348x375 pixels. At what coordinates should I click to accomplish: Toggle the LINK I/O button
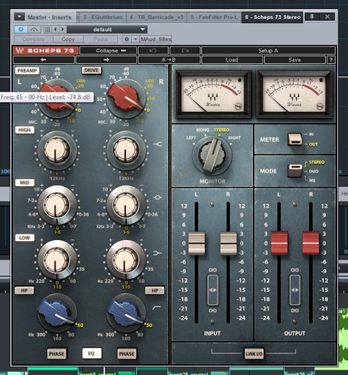click(x=254, y=353)
